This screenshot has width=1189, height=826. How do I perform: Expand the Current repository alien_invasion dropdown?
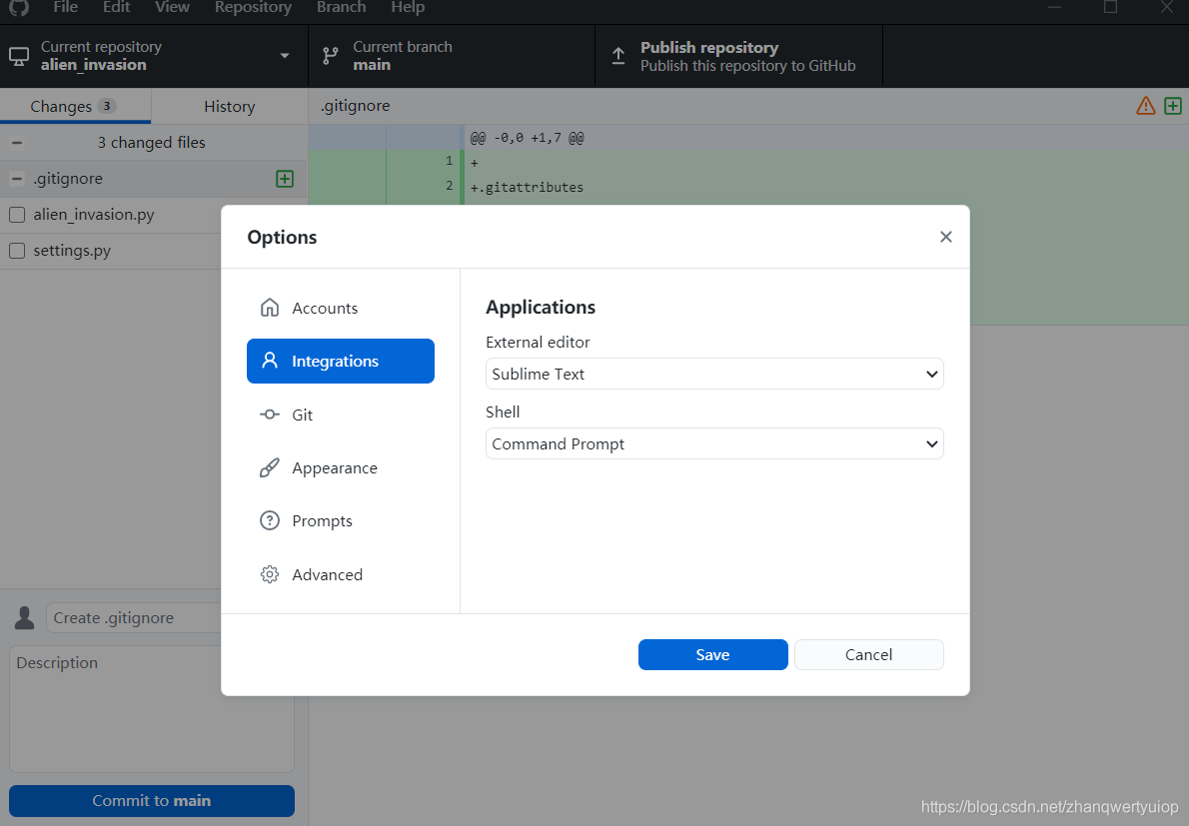[154, 56]
